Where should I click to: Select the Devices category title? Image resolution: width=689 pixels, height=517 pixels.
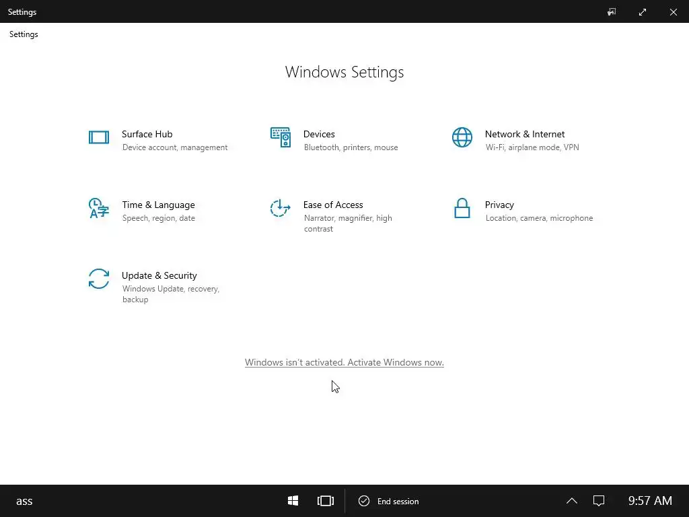319,134
